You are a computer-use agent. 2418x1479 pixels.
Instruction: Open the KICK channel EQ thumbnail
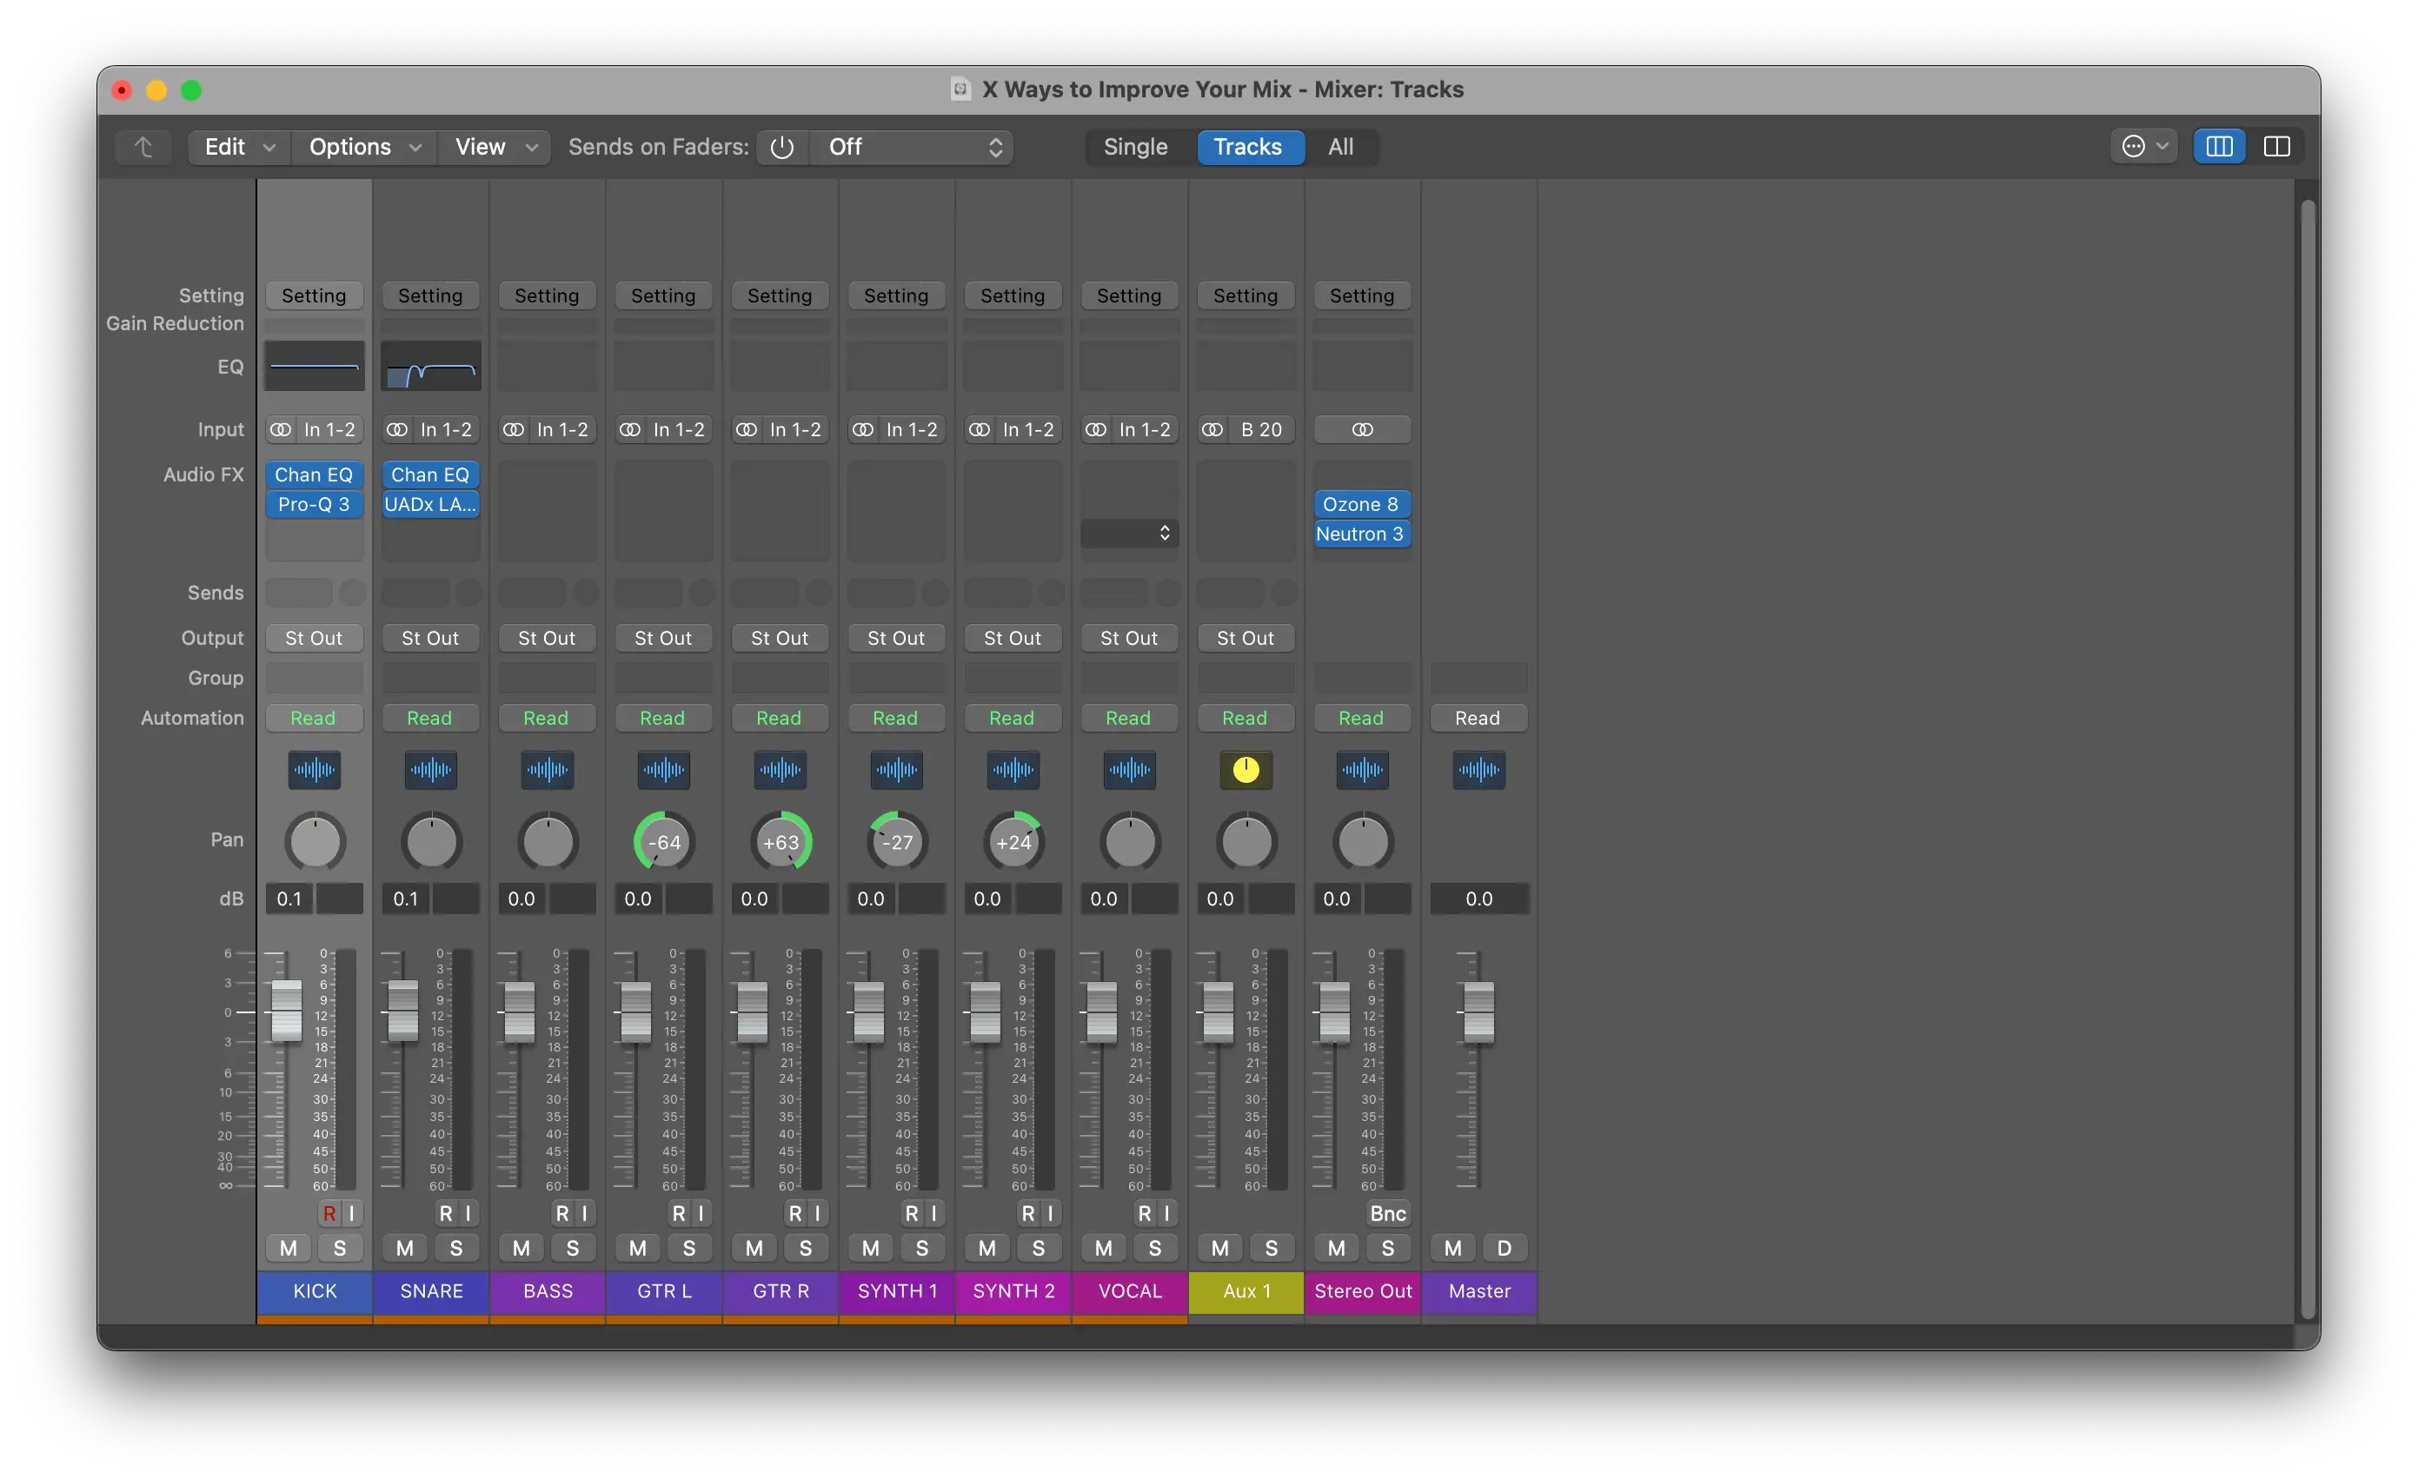314,366
